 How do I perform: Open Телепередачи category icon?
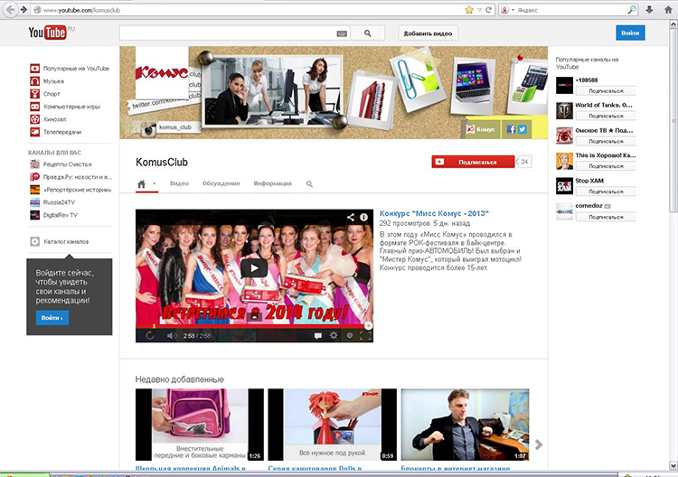coord(34,132)
